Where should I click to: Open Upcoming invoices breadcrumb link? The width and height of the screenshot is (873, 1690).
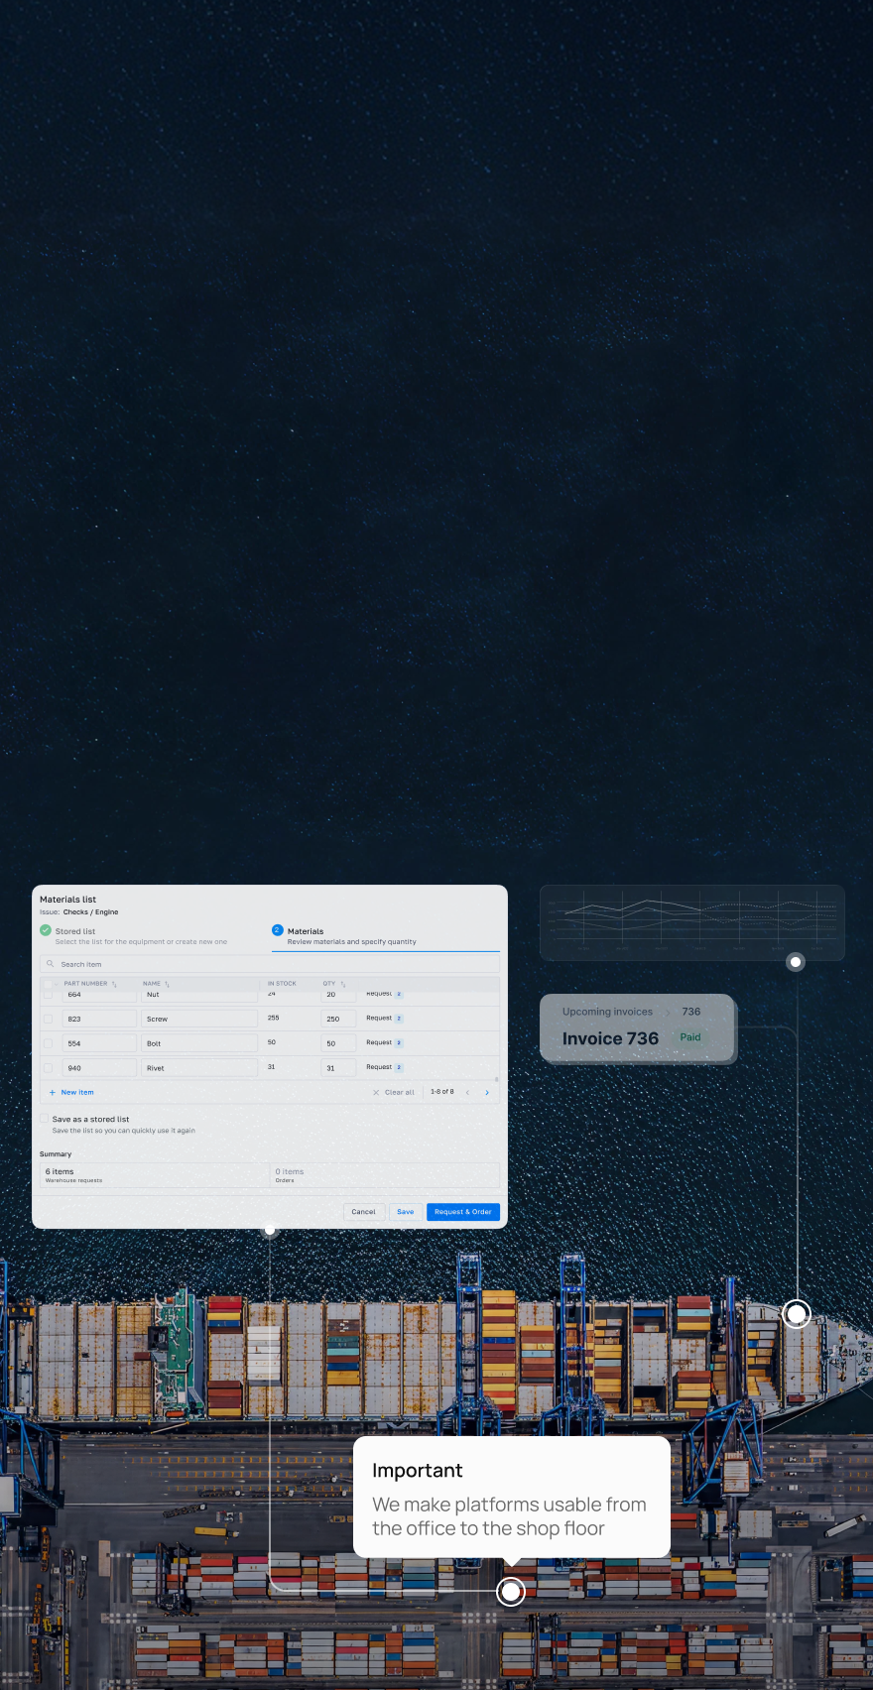(607, 1012)
